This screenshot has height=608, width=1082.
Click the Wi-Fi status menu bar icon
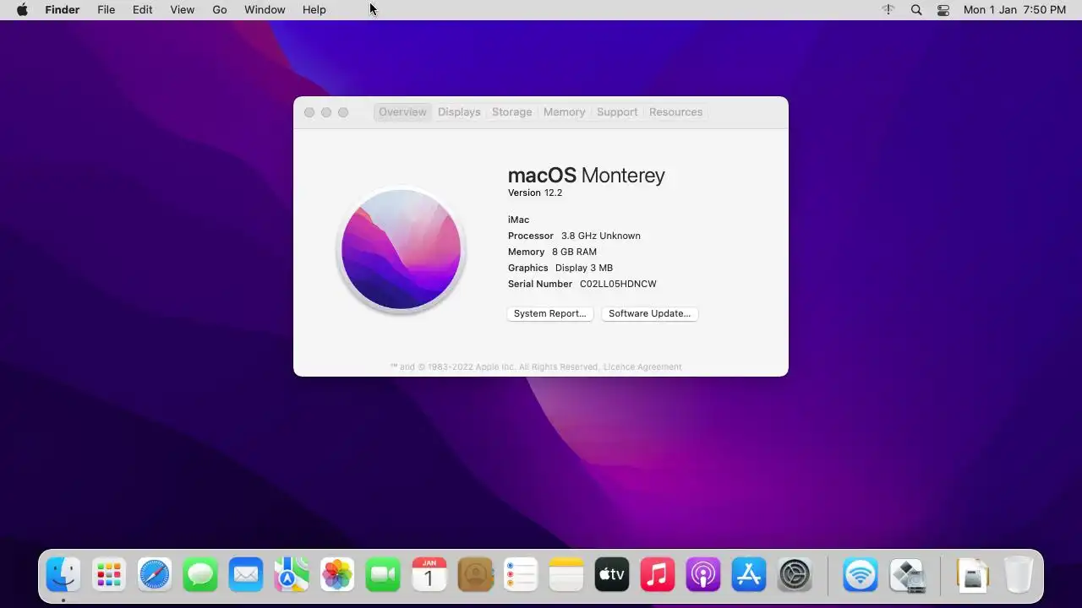[x=888, y=10]
